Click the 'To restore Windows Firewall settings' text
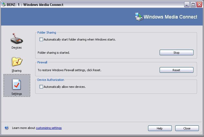This screenshot has width=204, height=137. [69, 70]
